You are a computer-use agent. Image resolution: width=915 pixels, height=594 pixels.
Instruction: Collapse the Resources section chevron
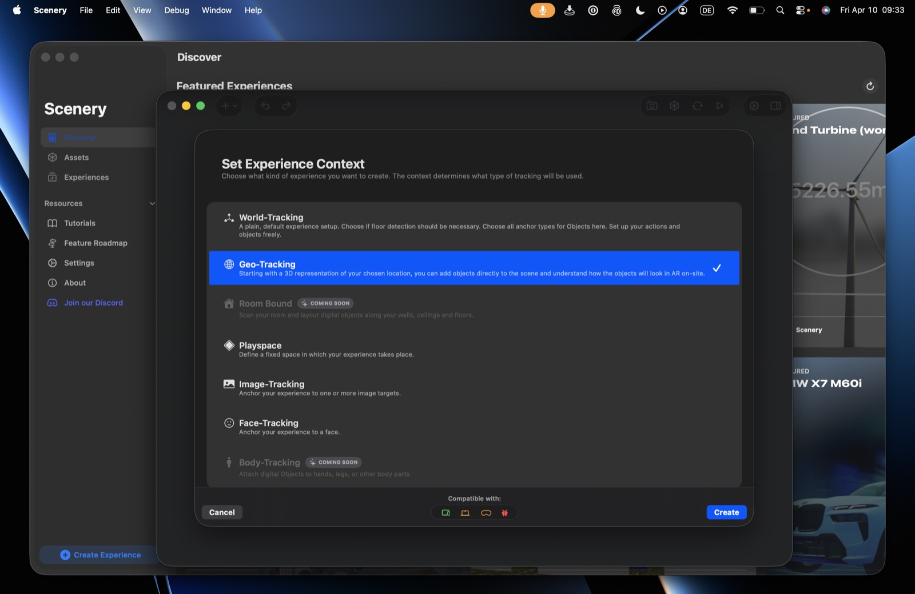152,203
